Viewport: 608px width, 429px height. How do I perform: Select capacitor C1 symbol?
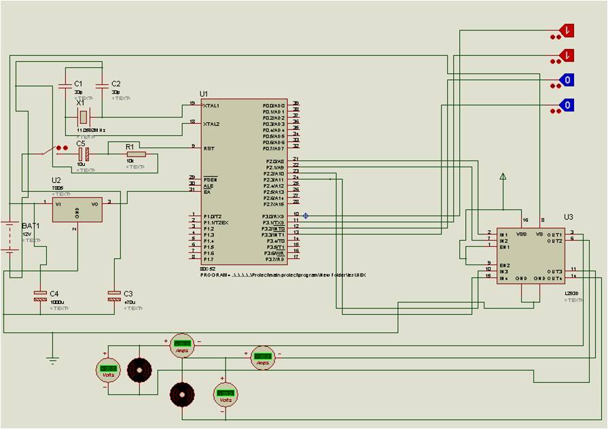(65, 86)
